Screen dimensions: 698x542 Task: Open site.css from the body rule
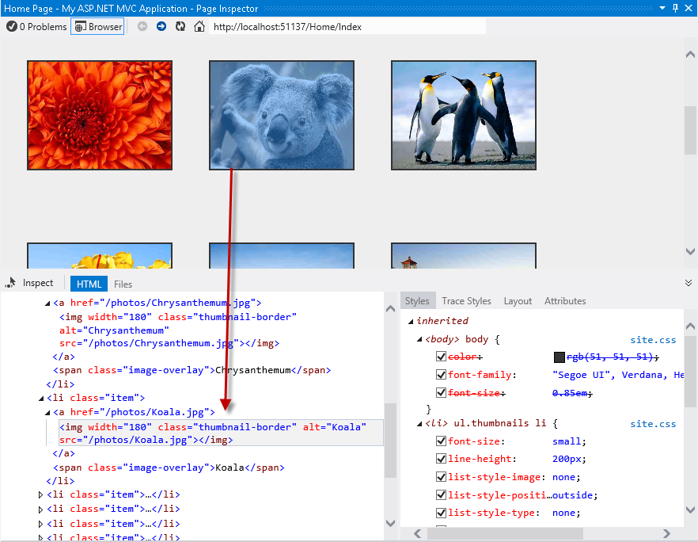(x=654, y=338)
